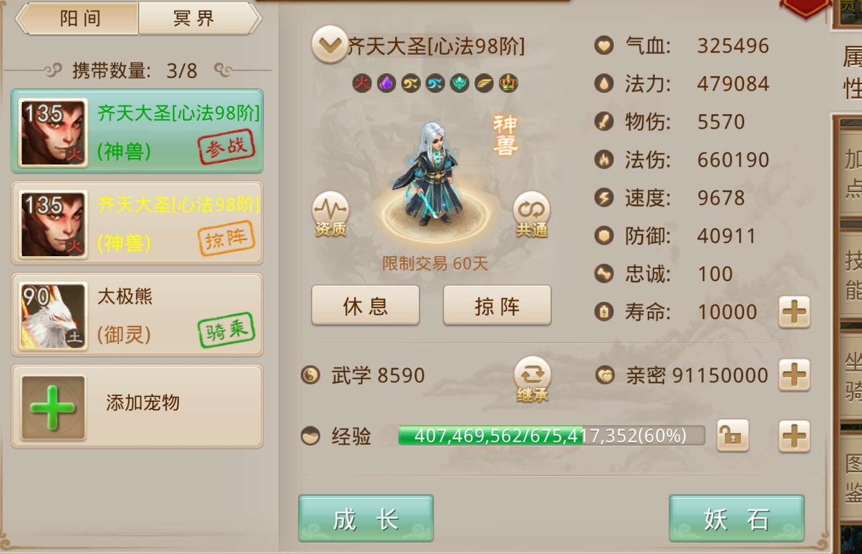The image size is (862, 554).
Task: Click the green experience progress bar
Action: [551, 436]
